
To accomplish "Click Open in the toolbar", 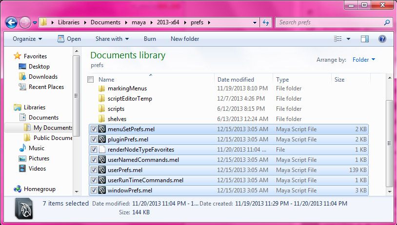I will (x=69, y=39).
